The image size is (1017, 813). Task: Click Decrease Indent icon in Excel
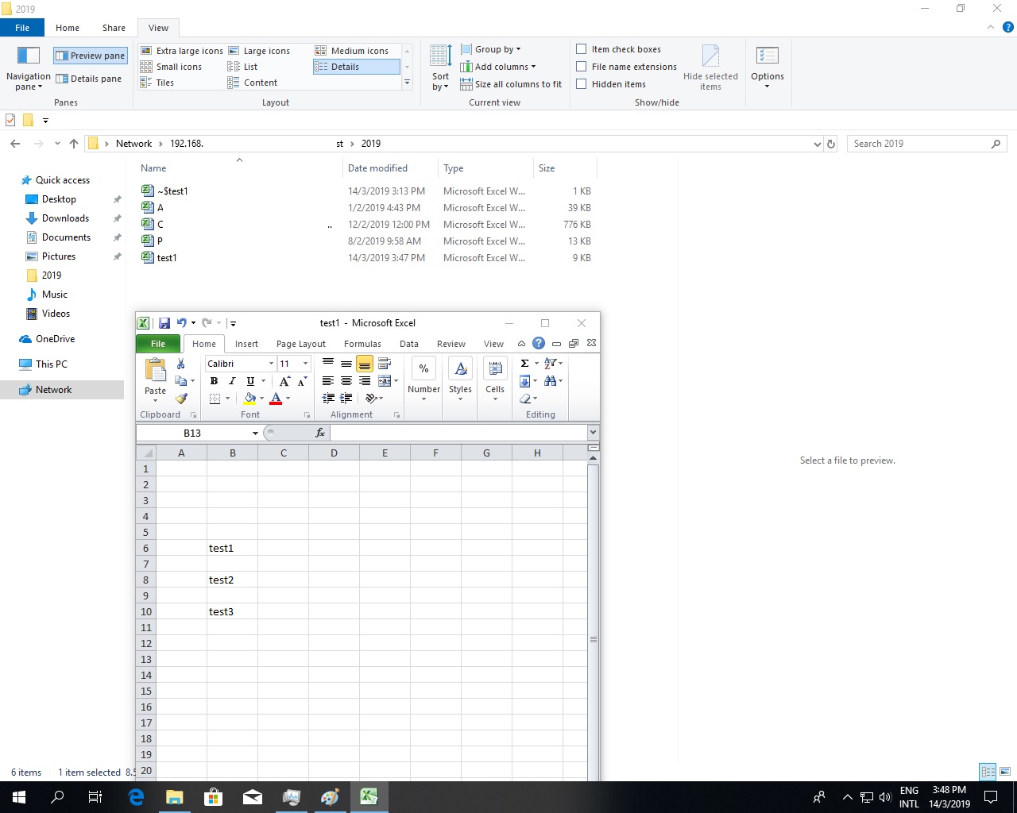pos(328,398)
